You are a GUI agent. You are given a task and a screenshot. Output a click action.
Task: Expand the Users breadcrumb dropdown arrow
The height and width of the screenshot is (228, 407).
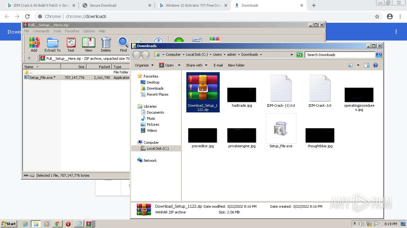pos(224,55)
